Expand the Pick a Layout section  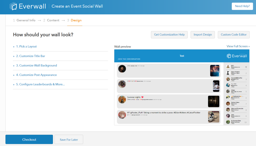click(x=27, y=46)
